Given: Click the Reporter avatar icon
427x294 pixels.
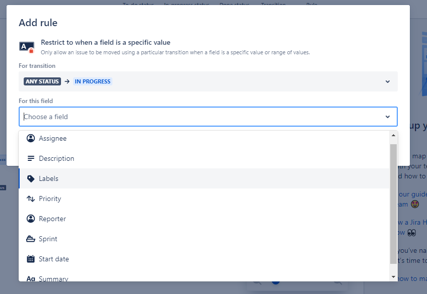Looking at the screenshot, I should tap(30, 218).
